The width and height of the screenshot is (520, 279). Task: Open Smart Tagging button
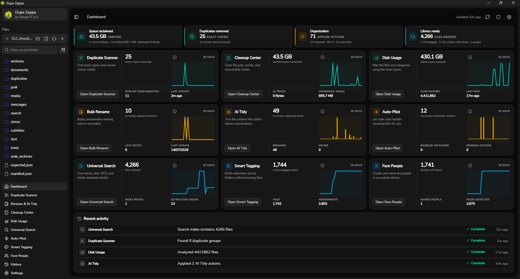(x=243, y=202)
